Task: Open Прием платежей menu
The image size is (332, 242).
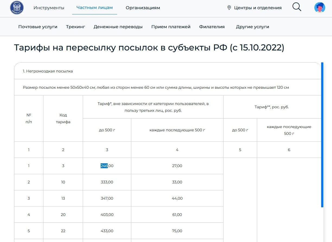Action: pos(171,27)
